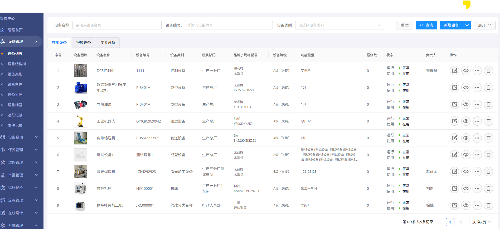
Task: Change the 20 条/页 page size
Action: pyautogui.click(x=481, y=222)
